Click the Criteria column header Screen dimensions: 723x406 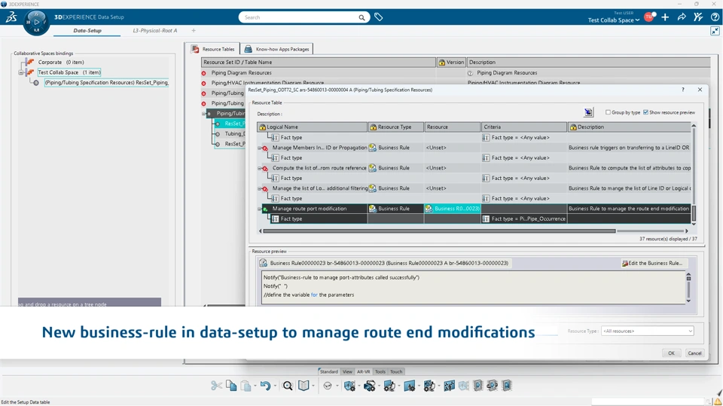[524, 127]
